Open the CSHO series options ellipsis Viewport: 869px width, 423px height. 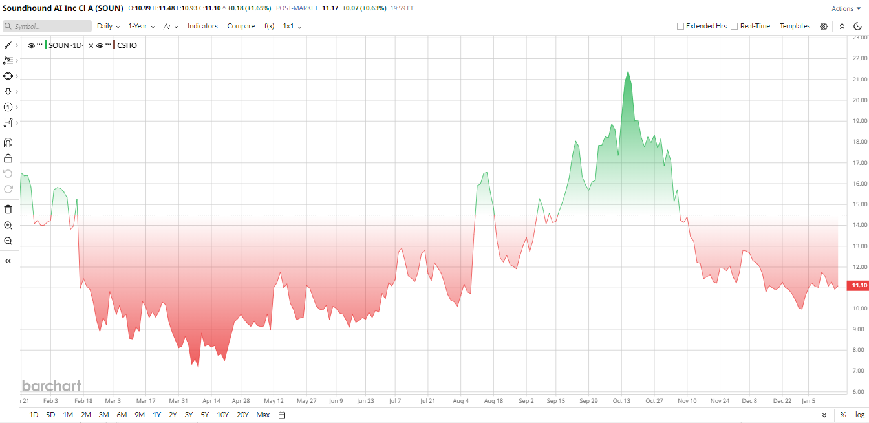(x=108, y=45)
